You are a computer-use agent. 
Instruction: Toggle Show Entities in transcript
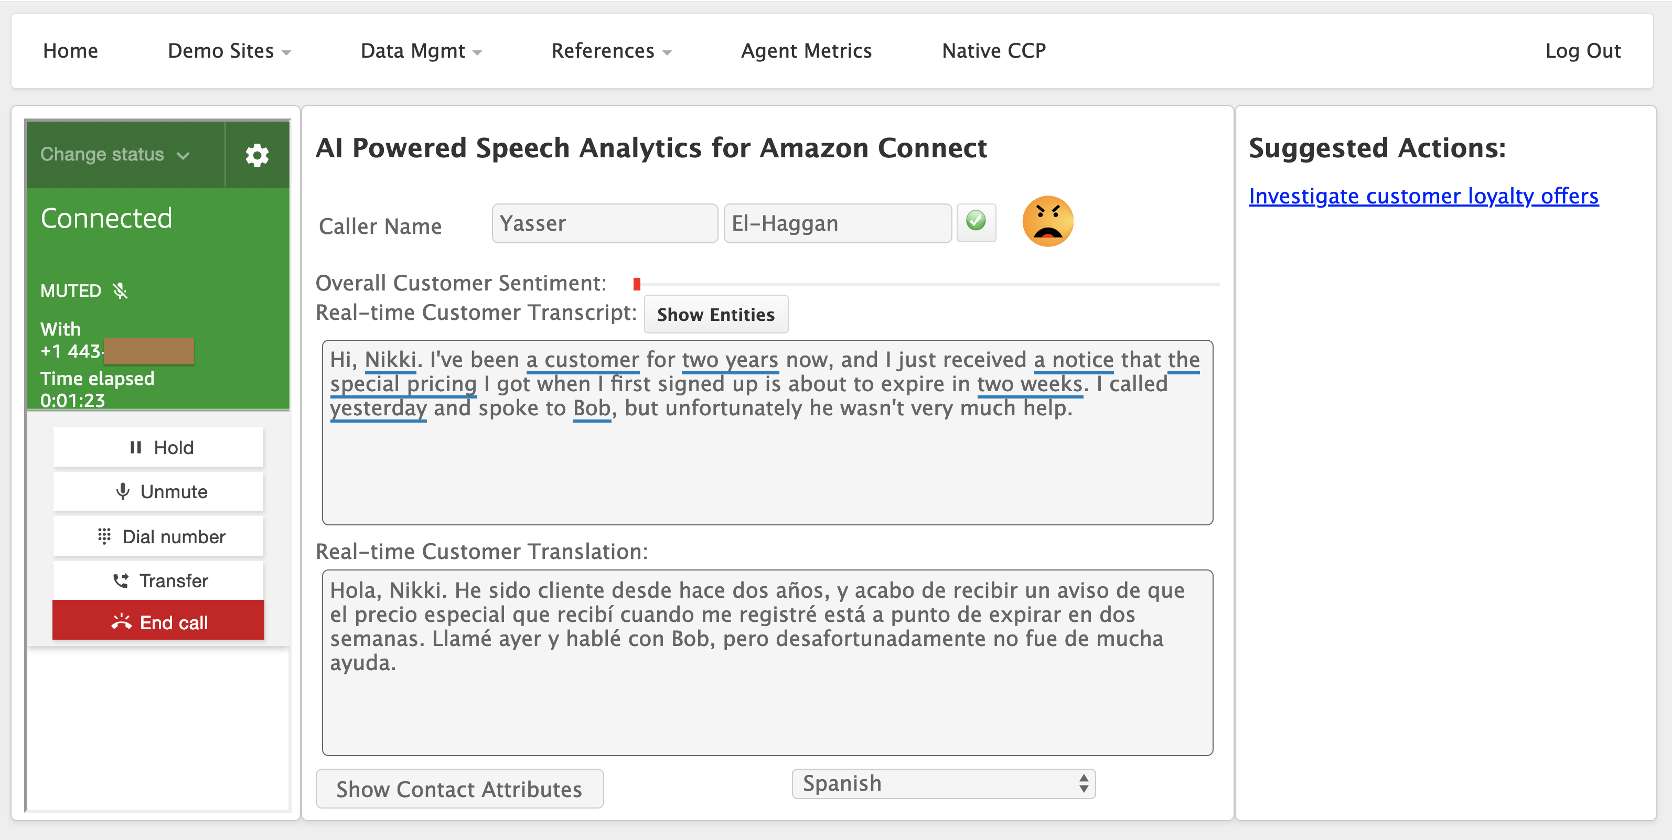coord(715,315)
